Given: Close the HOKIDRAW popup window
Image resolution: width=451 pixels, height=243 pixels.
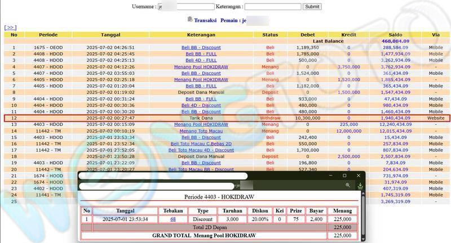Looking at the screenshot, I should 359,175.
